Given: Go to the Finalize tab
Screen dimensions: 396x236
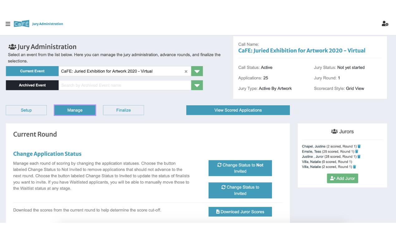Looking at the screenshot, I should [123, 110].
